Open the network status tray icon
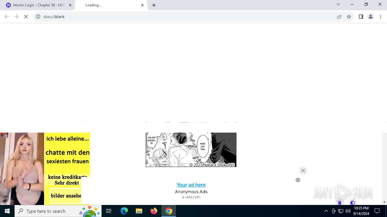 click(x=341, y=211)
